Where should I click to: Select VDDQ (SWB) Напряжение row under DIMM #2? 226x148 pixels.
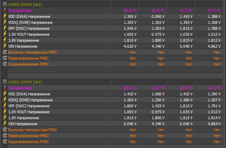(x=30, y=22)
